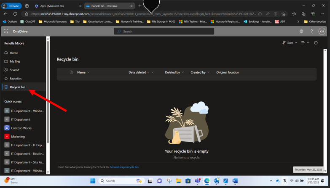The image size is (330, 188).
Task: Click the taskbar Search box
Action: [x=121, y=181]
